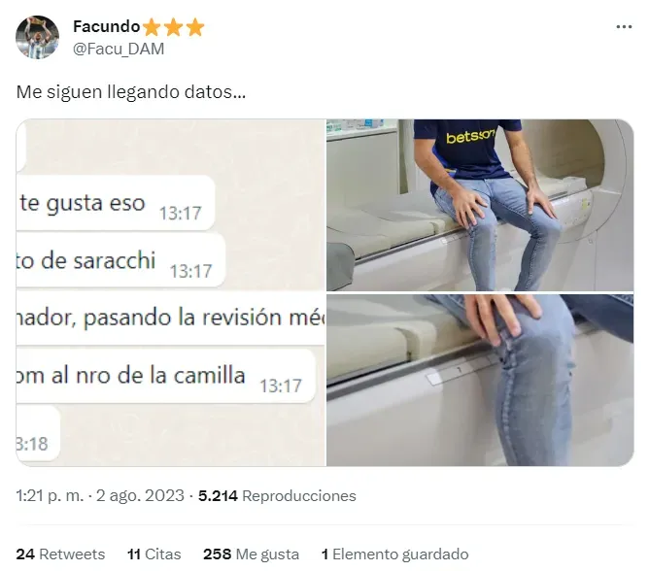Click the gold stars beside Facundo's name
Image resolution: width=649 pixels, height=571 pixels.
174,27
